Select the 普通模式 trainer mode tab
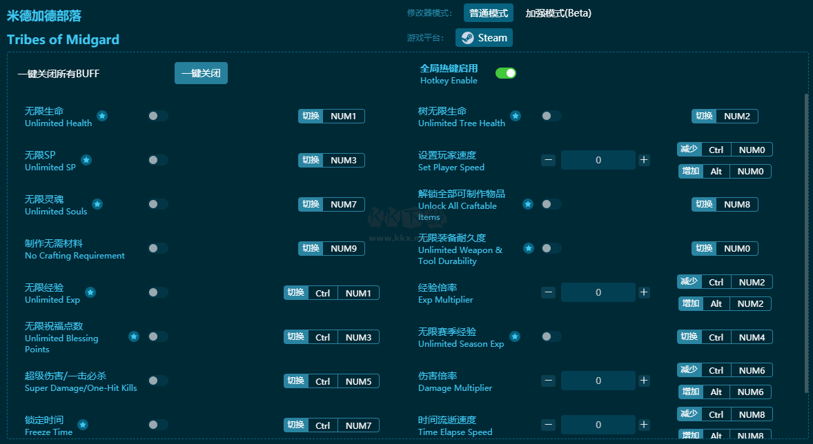The height and width of the screenshot is (444, 813). pyautogui.click(x=489, y=13)
